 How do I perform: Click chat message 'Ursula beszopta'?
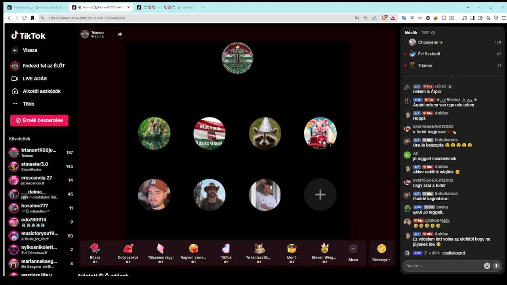click(x=442, y=145)
